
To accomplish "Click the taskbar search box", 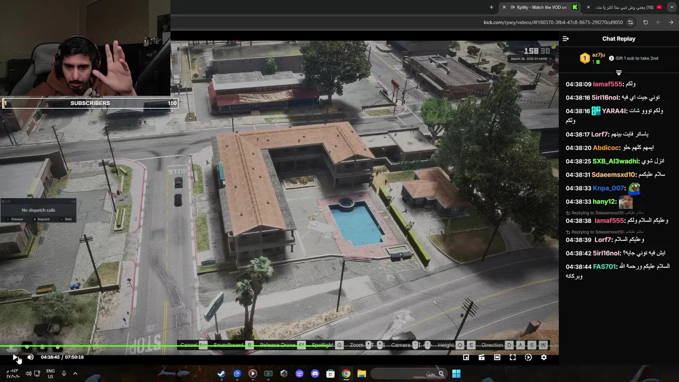I will click(408, 374).
